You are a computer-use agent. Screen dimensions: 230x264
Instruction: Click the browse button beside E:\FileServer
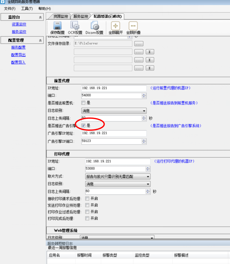click(x=139, y=44)
